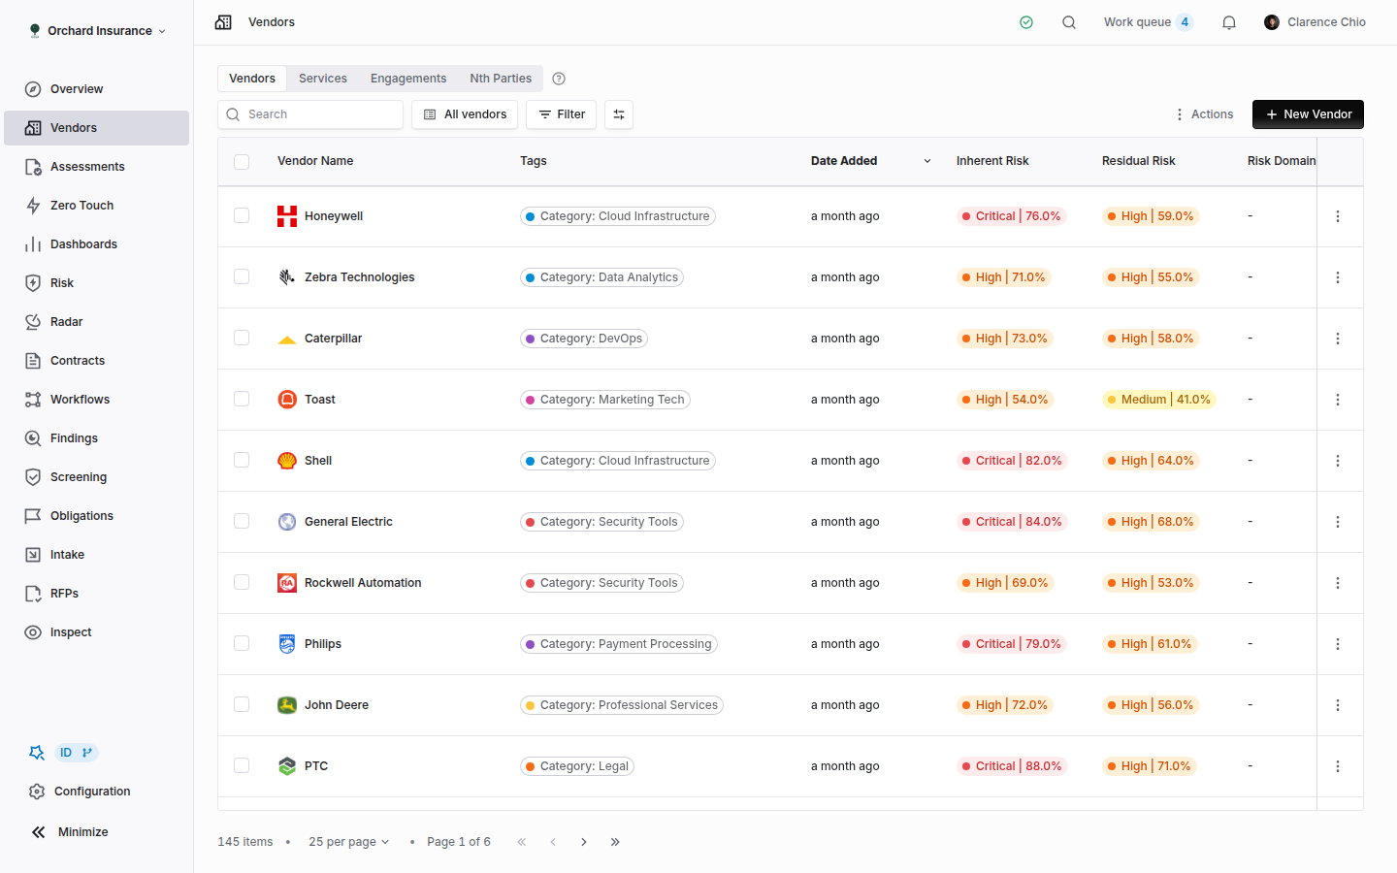Open row menu for PTC

1338,766
